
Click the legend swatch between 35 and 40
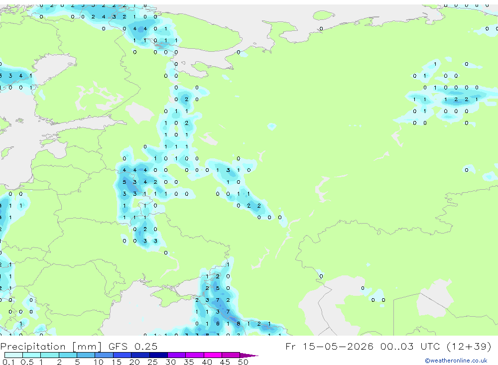click(x=195, y=355)
